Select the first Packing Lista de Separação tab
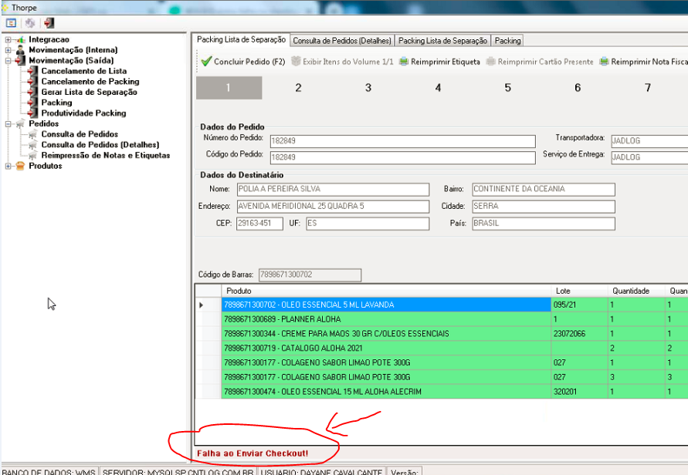This screenshot has width=688, height=475. tap(241, 40)
